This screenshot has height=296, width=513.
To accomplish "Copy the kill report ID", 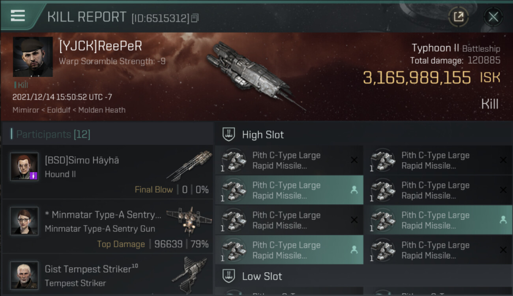I will 195,18.
